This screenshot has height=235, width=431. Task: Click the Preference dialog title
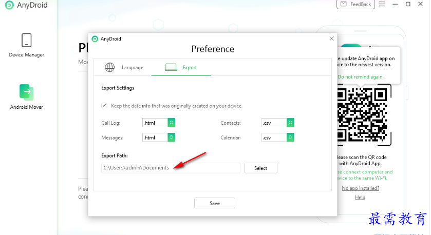[213, 49]
